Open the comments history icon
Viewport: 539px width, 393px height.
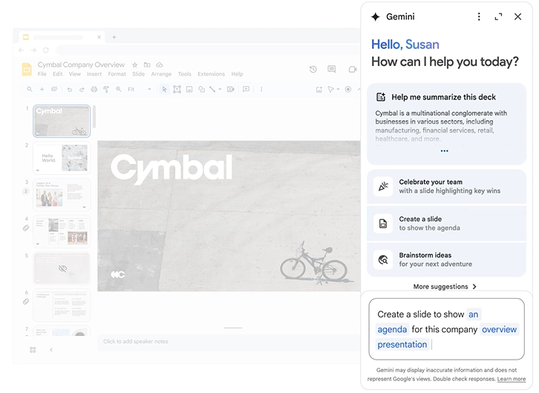(x=331, y=70)
